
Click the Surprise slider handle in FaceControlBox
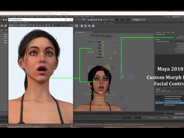[111, 58]
